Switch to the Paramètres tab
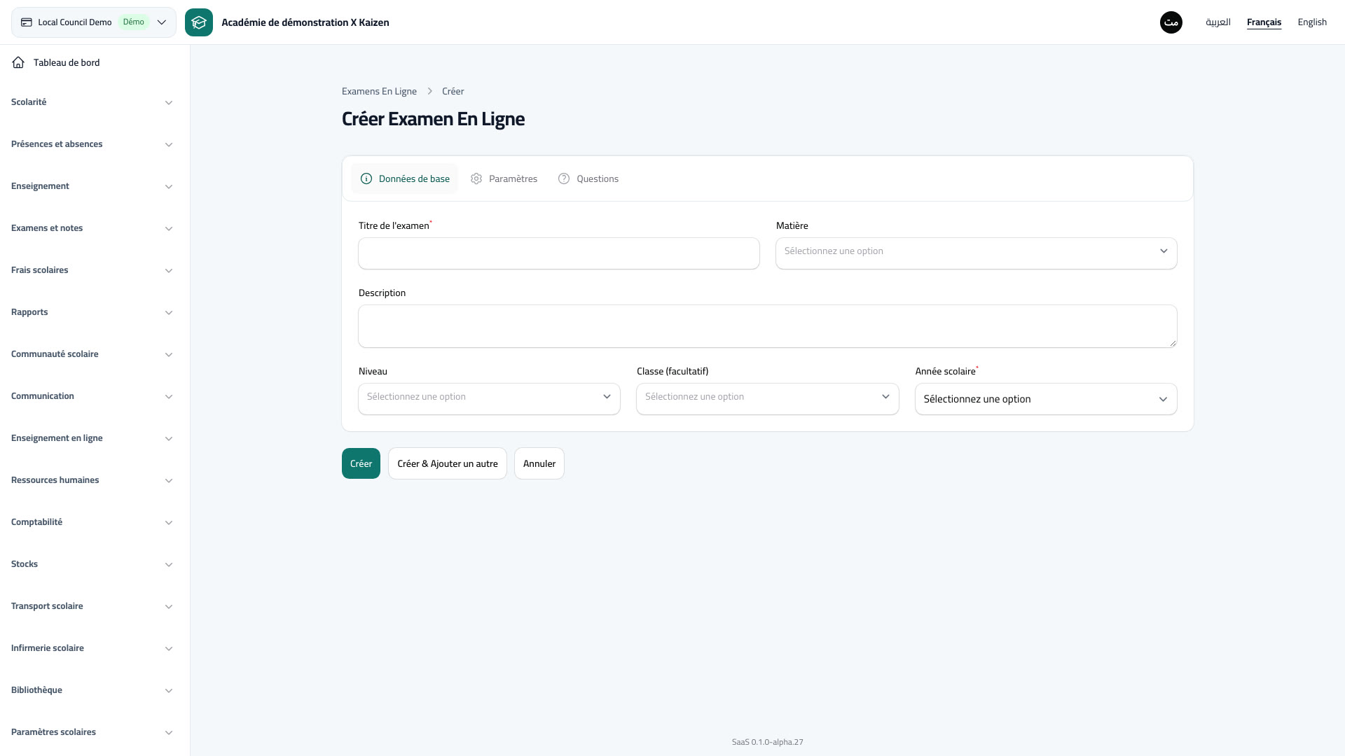1345x756 pixels. point(504,178)
